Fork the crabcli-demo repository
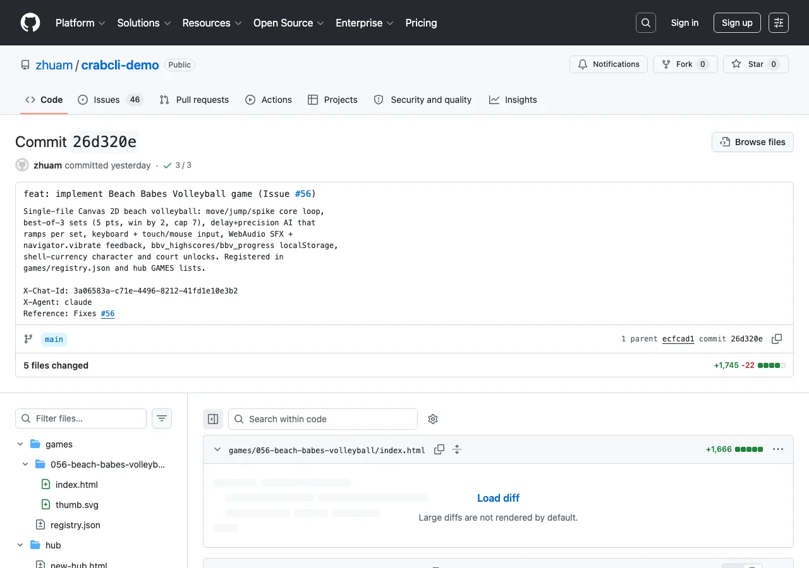809x568 pixels. [685, 64]
